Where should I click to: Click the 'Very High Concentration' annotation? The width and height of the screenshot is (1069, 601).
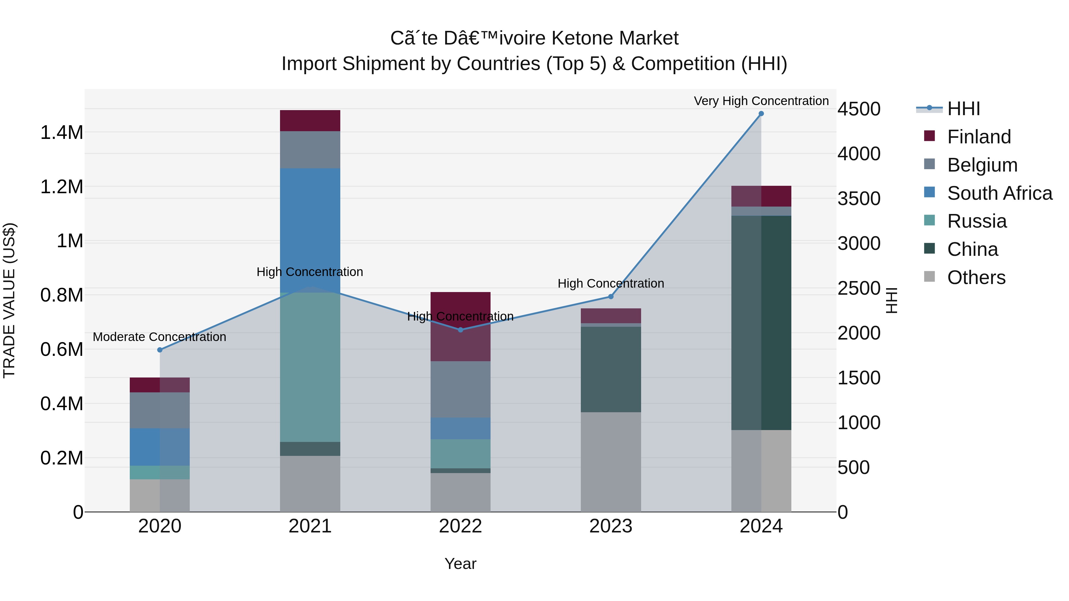[x=761, y=101]
